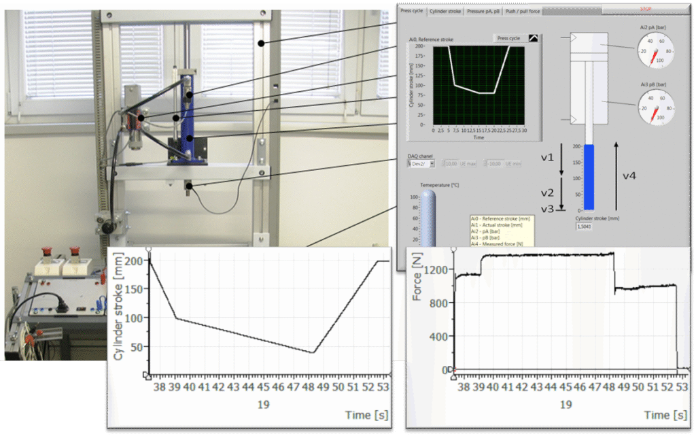696x436 pixels.
Task: Click the Cylinder stroke numeric readout 1,5041
Action: click(x=585, y=227)
